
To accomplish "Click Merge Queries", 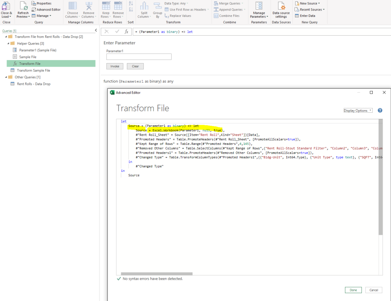I will click(229, 3).
